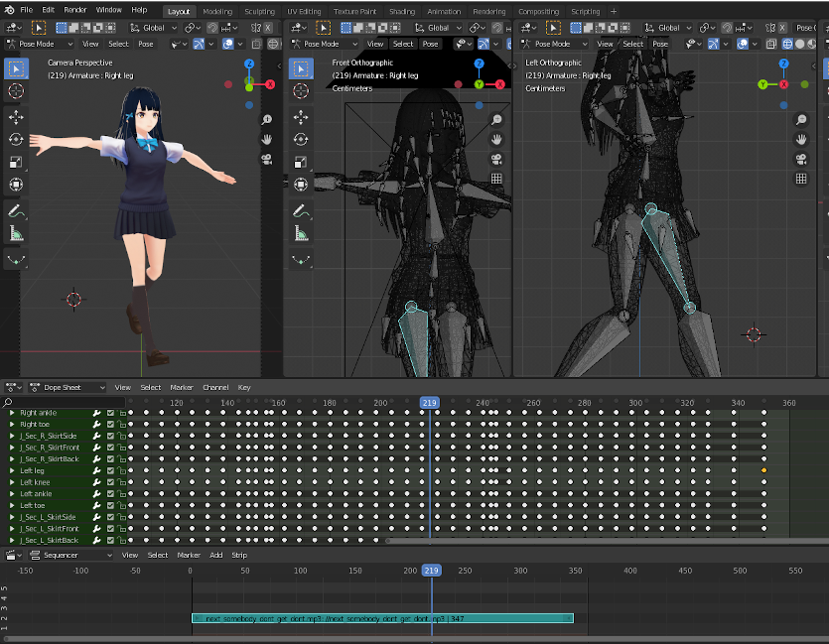Select the Measure tool in camera viewport

pos(16,234)
